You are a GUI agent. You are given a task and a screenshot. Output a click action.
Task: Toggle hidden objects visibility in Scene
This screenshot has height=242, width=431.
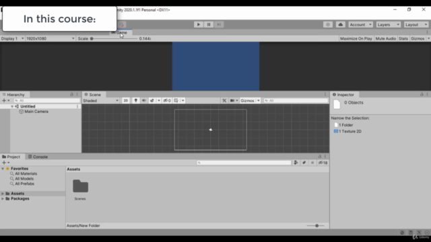pos(167,100)
